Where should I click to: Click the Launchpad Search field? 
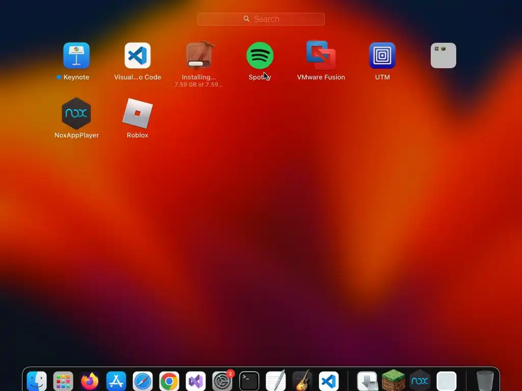261,19
